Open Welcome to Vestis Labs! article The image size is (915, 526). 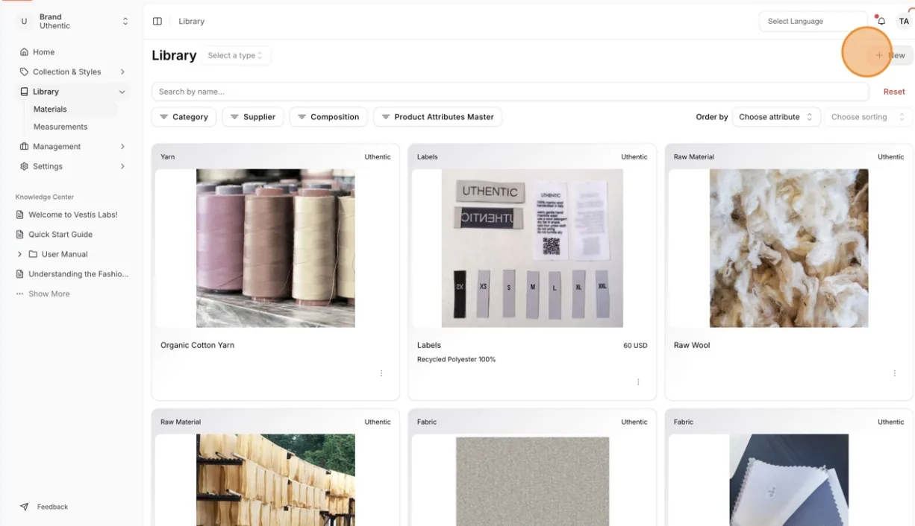pyautogui.click(x=72, y=215)
